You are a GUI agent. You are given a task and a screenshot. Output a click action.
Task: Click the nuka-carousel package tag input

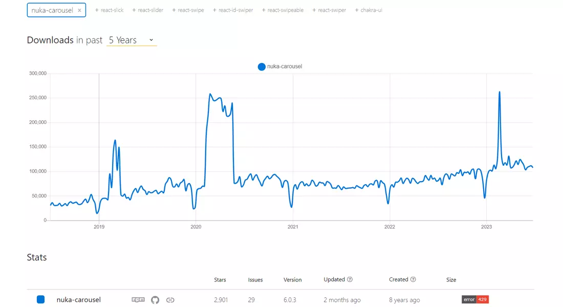(56, 10)
